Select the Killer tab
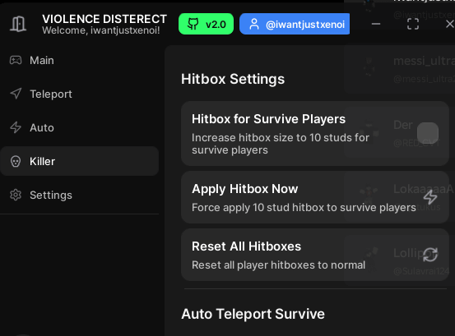The image size is (455, 336). [x=79, y=161]
